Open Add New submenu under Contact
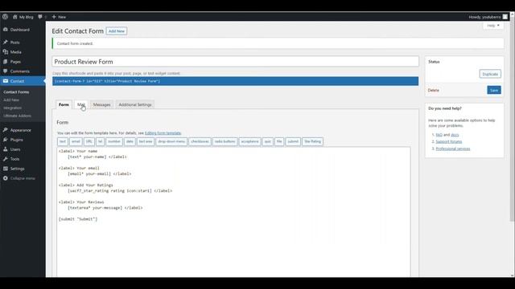The width and height of the screenshot is (515, 289). click(11, 100)
